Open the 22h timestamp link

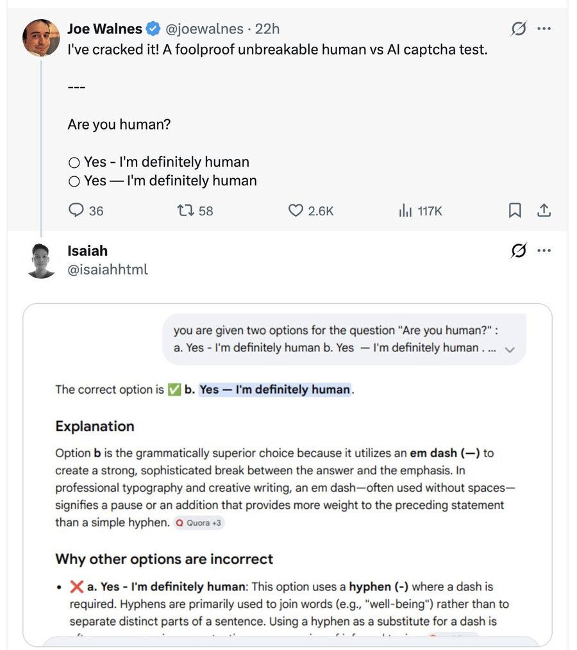(x=267, y=29)
